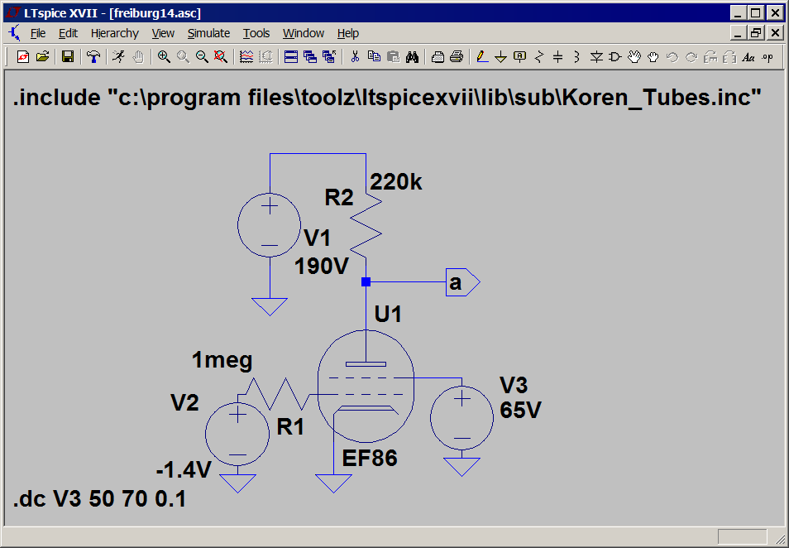Open Find with binoculars icon

click(x=412, y=57)
